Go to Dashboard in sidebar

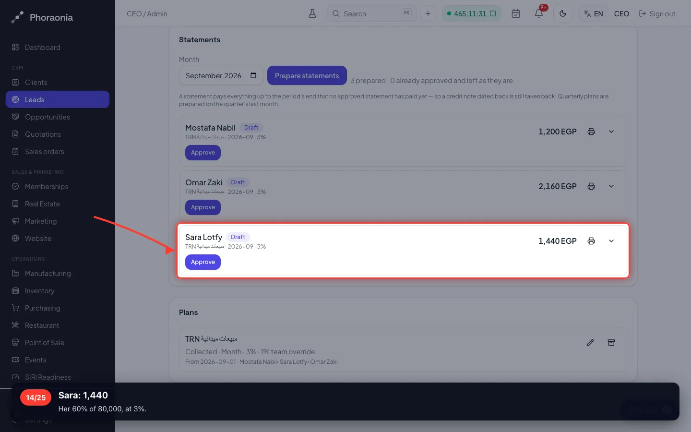coord(58,47)
